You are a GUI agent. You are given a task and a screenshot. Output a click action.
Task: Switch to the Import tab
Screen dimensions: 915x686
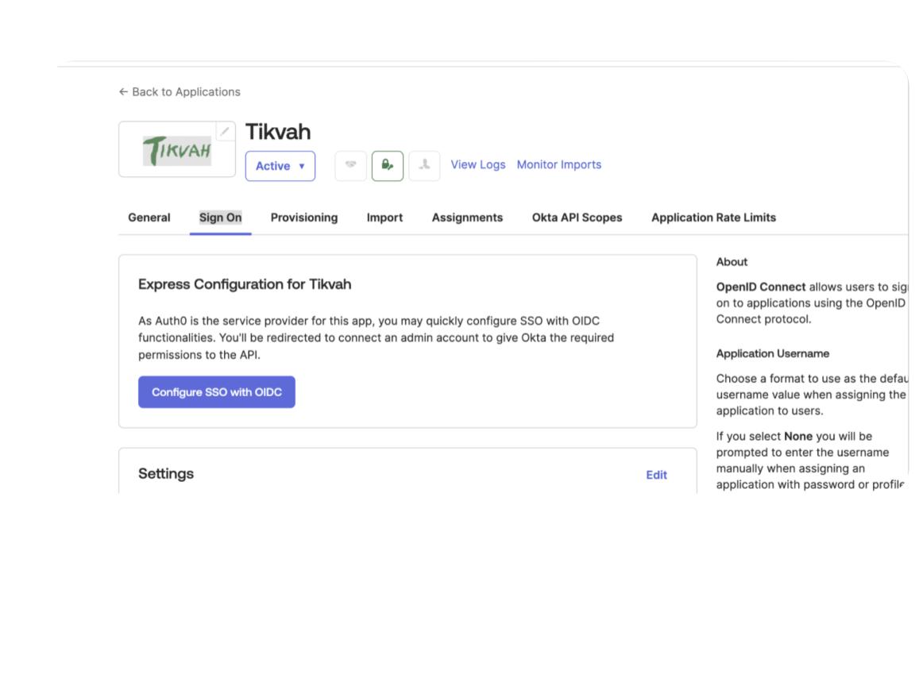384,218
